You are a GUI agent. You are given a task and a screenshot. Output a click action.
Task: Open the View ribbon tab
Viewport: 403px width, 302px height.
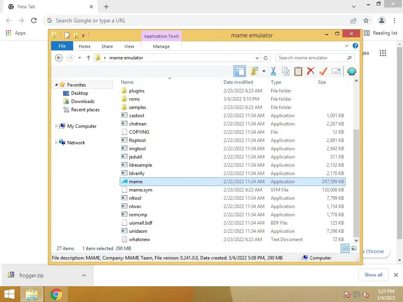click(129, 46)
